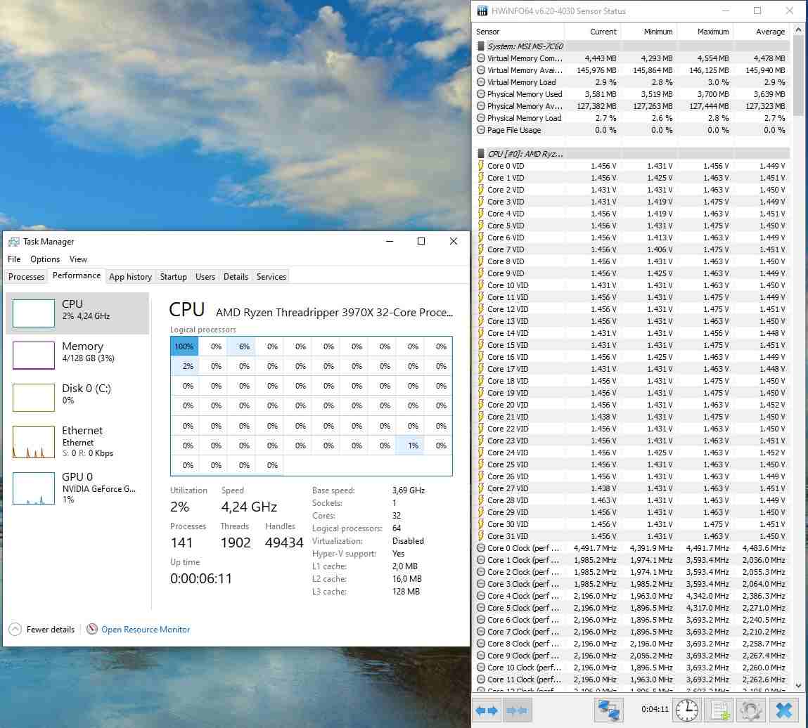808x728 pixels.
Task: Click HWiNFO elapsed timer 0:04:11
Action: (x=655, y=710)
